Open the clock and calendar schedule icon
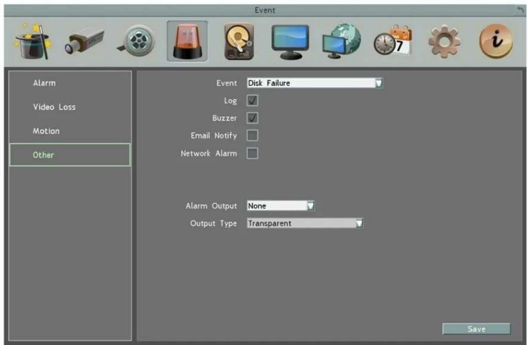Viewport: 528px width, 345px height. click(393, 41)
